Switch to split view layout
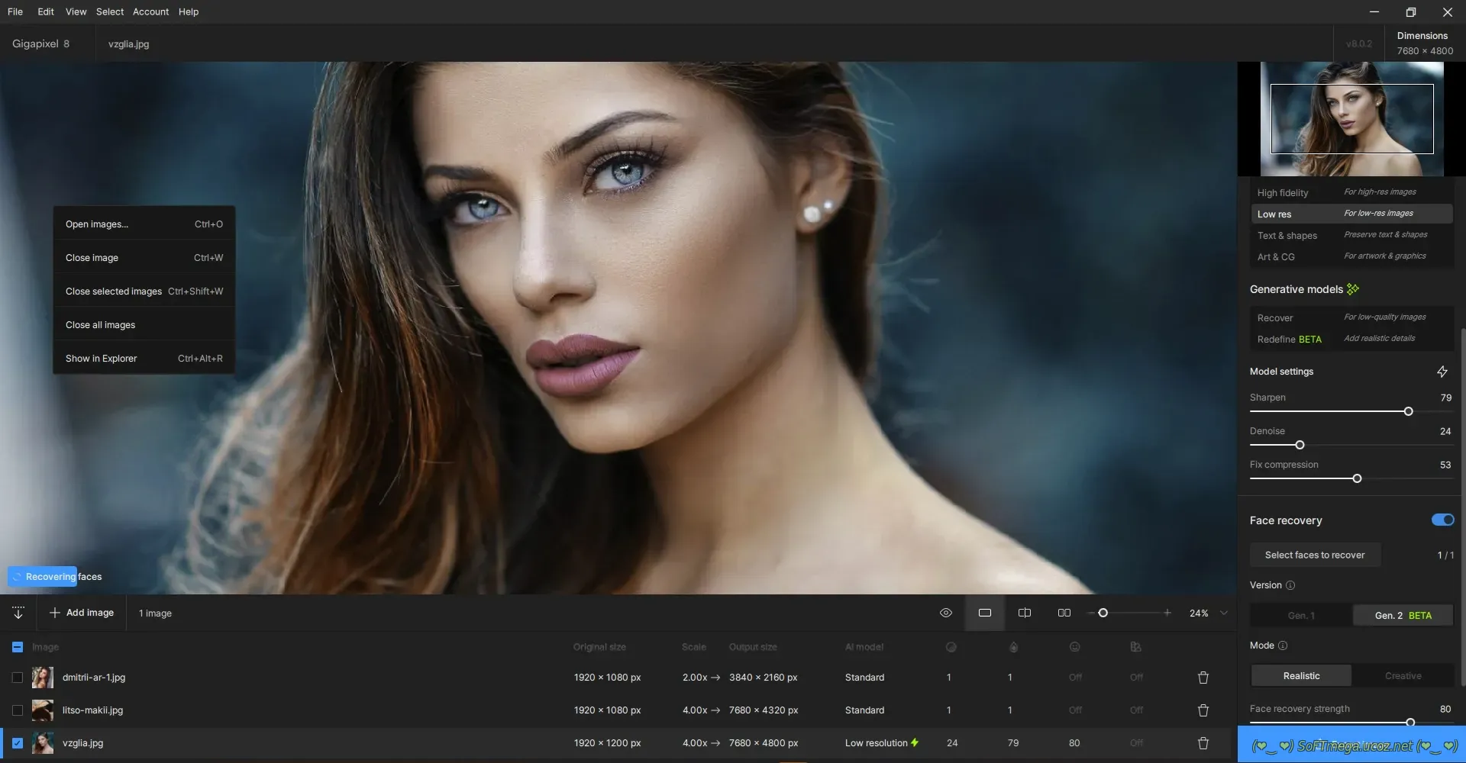 pyautogui.click(x=1025, y=613)
